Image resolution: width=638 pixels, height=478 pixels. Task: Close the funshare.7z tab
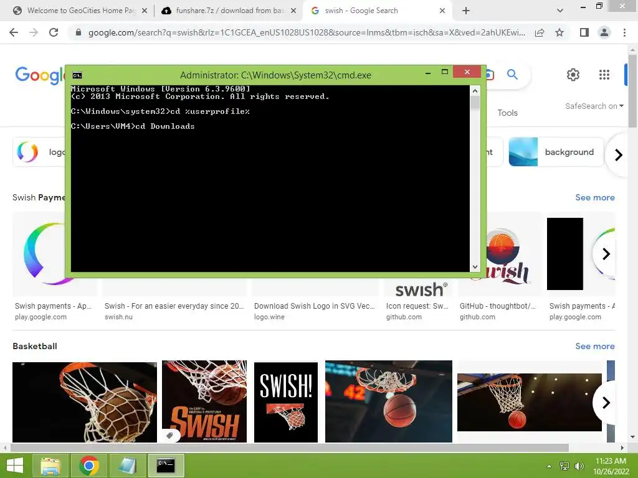(293, 11)
